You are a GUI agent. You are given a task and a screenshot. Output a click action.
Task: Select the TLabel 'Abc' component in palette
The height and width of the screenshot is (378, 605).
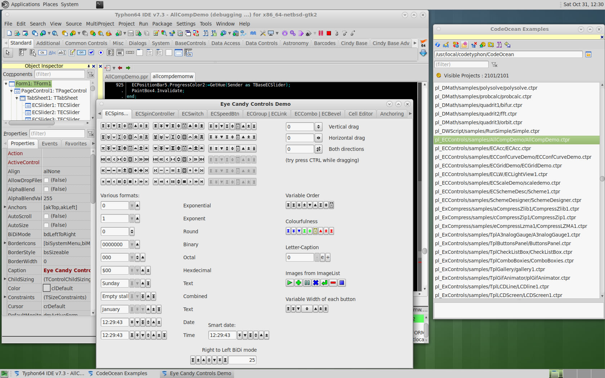pos(52,53)
